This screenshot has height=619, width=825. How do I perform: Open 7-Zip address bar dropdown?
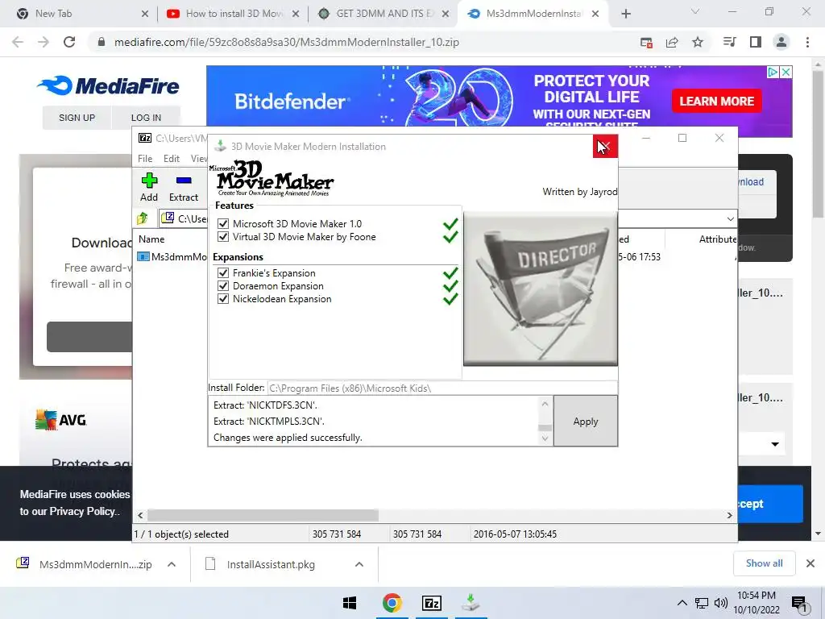[730, 218]
